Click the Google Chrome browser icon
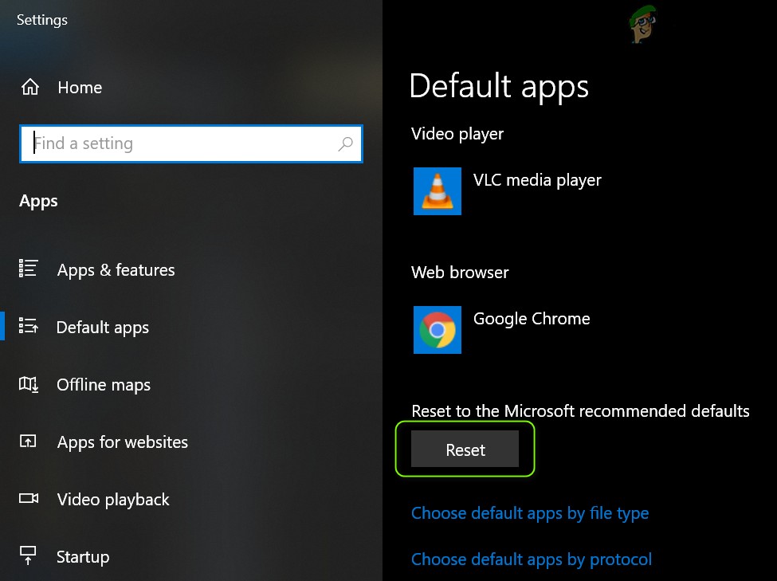Screen dimensions: 777x581 [437, 329]
